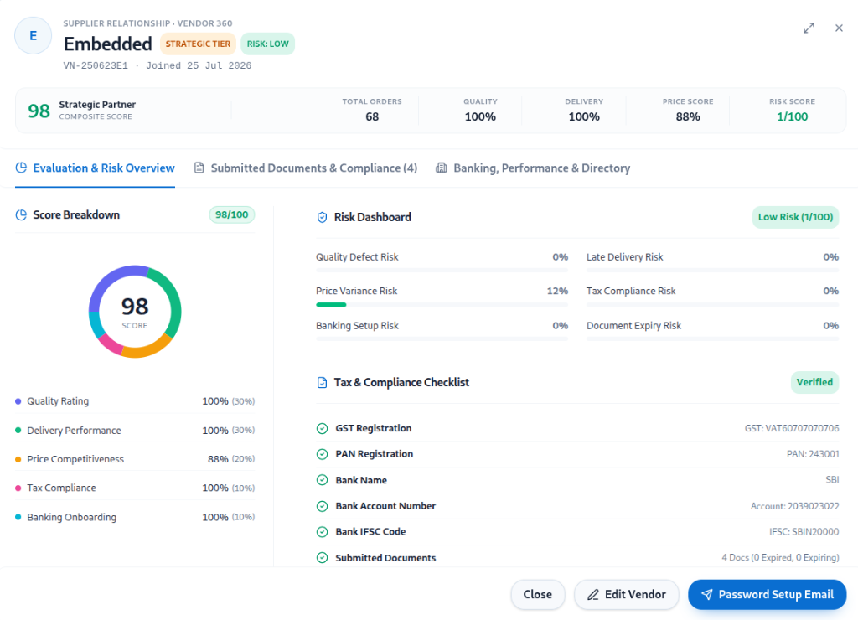Open Submitted Documents & Compliance tab

click(306, 168)
